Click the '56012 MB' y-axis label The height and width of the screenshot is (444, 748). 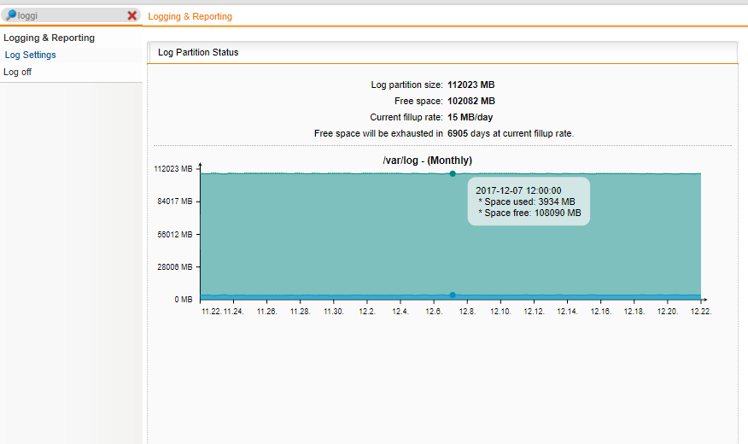(x=175, y=234)
